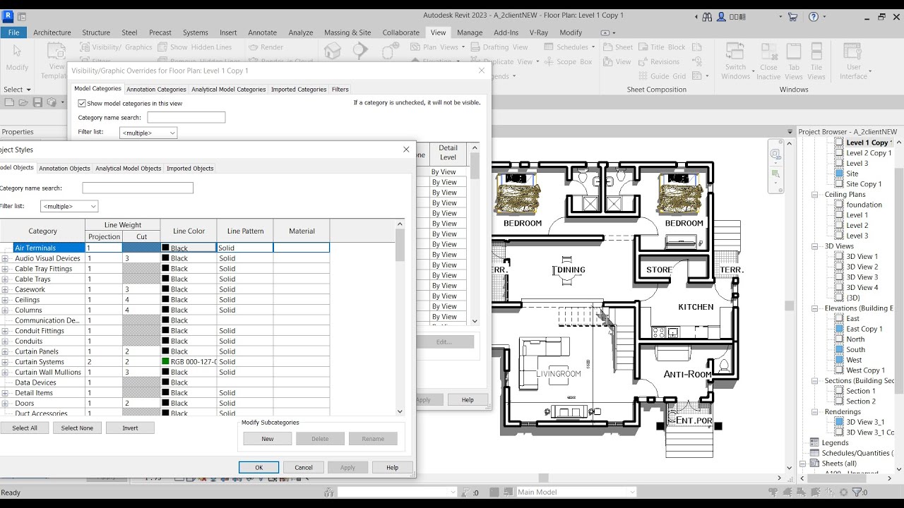
Task: Open the Manage ribbon tab
Action: coord(470,32)
